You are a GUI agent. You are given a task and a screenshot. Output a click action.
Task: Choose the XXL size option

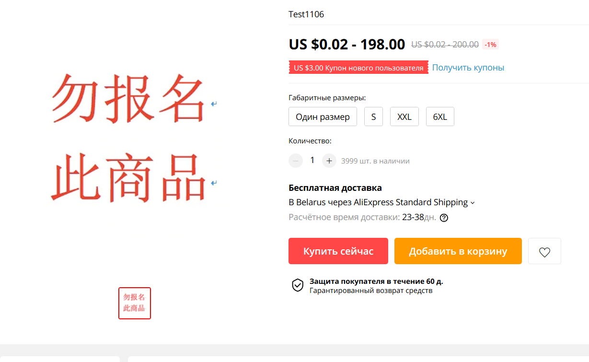[404, 117]
